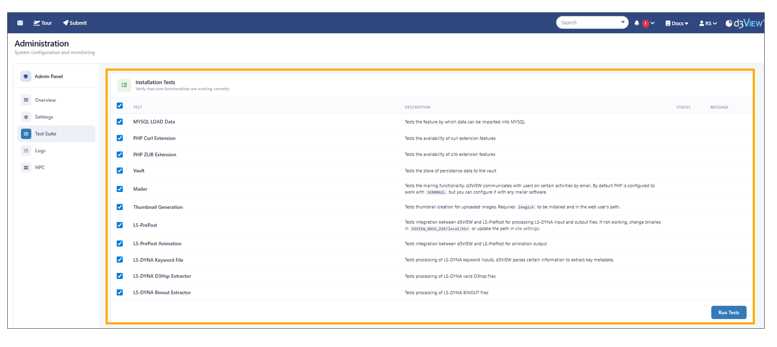Image resolution: width=777 pixels, height=347 pixels.
Task: Click the Installation Tests checklist icon
Action: [124, 85]
